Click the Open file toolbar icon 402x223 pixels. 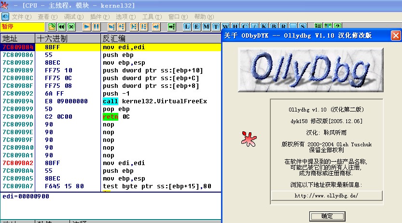click(52, 27)
